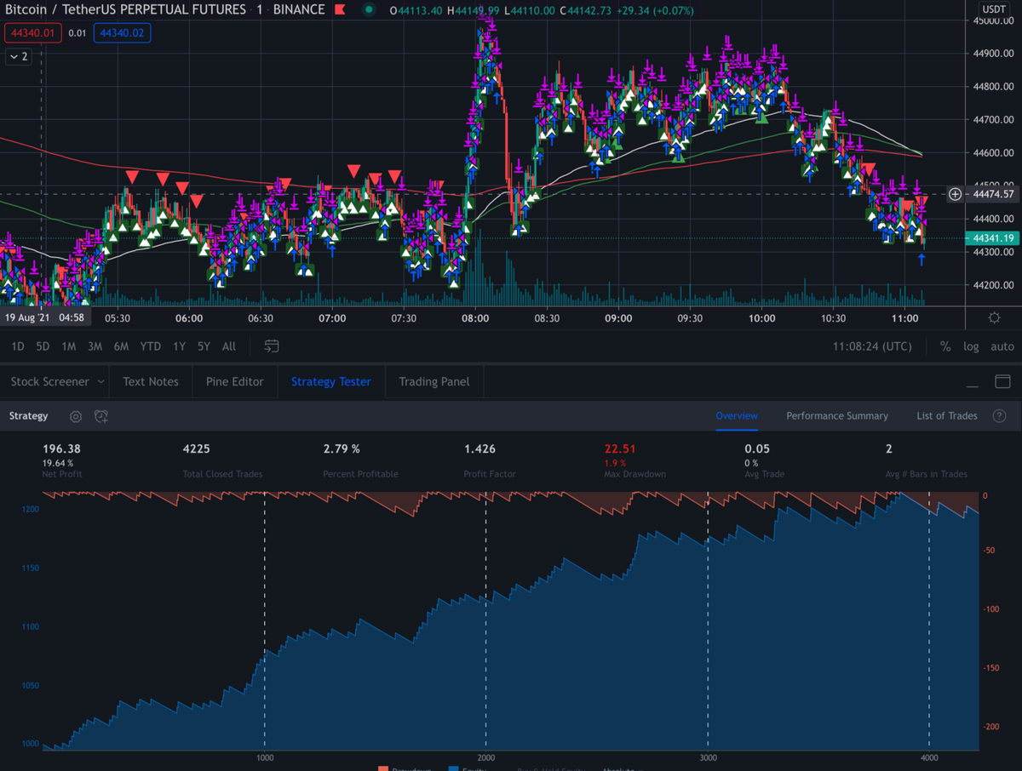
Task: Select the All date range
Action: click(229, 346)
